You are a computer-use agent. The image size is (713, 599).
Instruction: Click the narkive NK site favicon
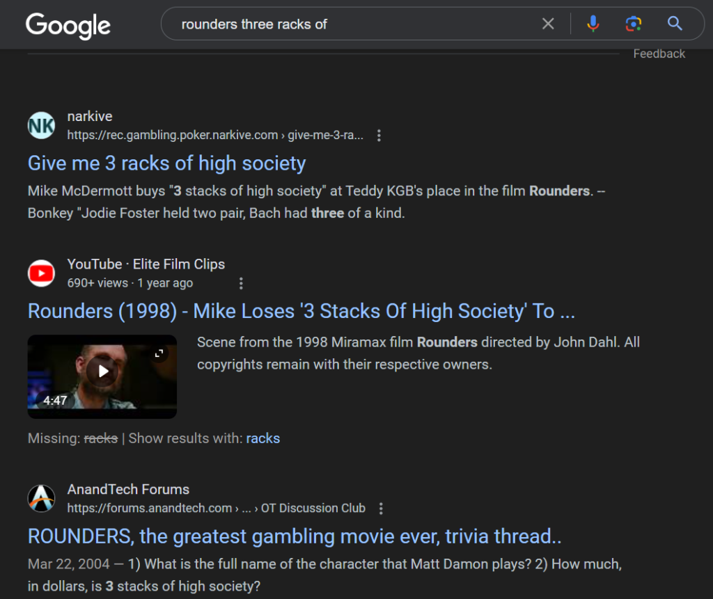[41, 125]
